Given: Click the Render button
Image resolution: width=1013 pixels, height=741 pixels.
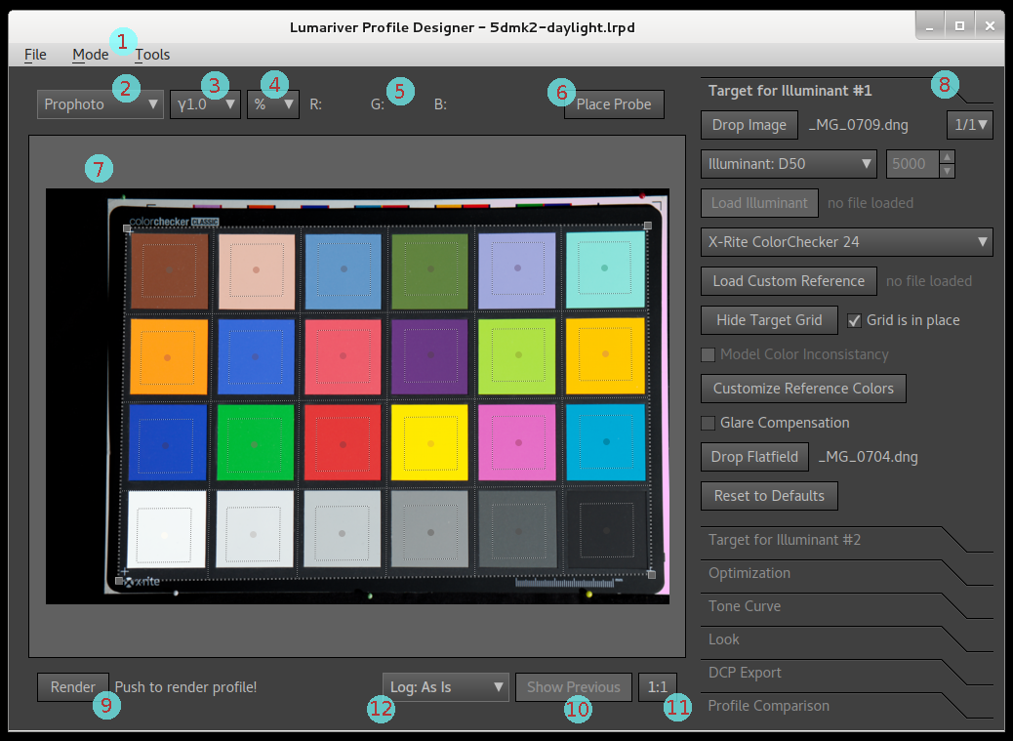Looking at the screenshot, I should tap(73, 687).
